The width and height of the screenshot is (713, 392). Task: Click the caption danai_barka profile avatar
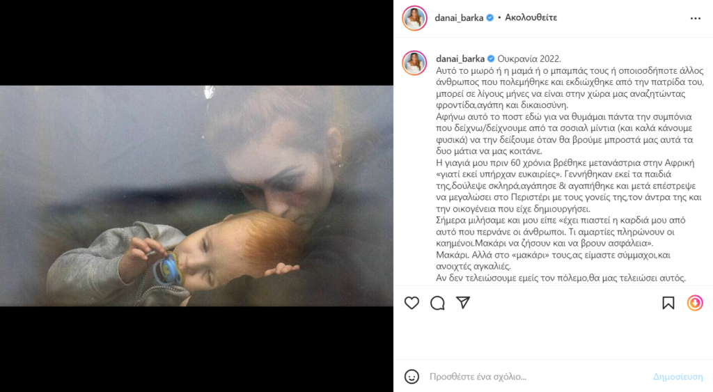point(414,62)
